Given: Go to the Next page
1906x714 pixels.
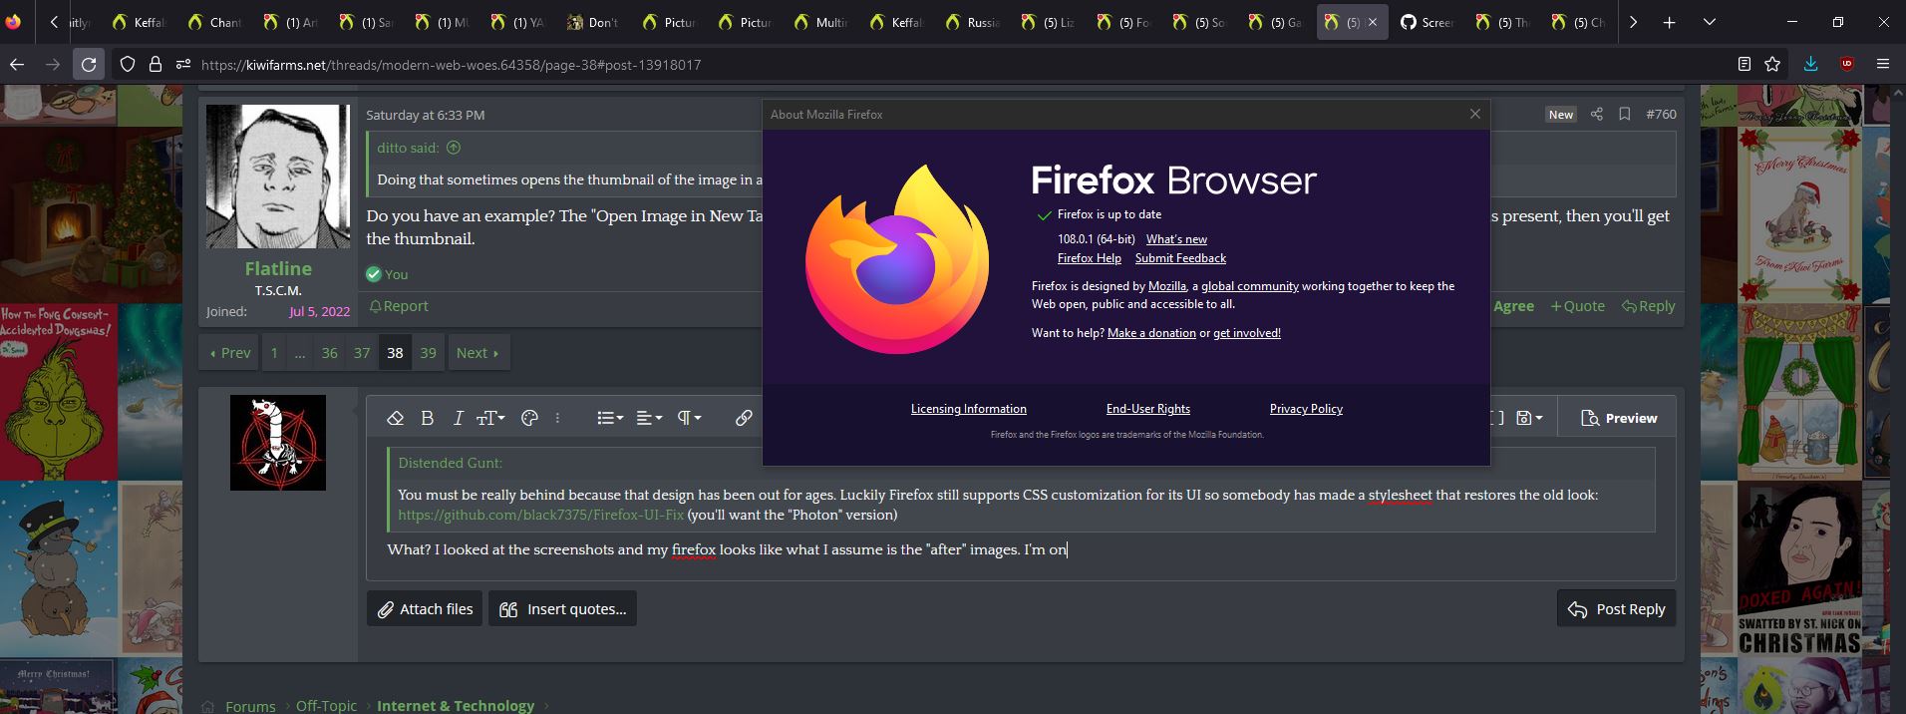Looking at the screenshot, I should tap(478, 353).
